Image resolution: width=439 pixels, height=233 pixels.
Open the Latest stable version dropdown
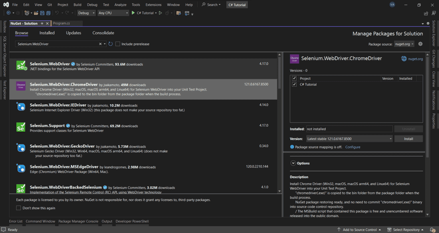point(350,138)
